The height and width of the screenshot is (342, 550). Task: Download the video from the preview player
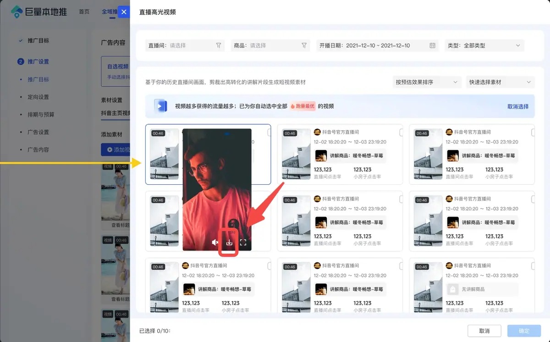tap(229, 243)
